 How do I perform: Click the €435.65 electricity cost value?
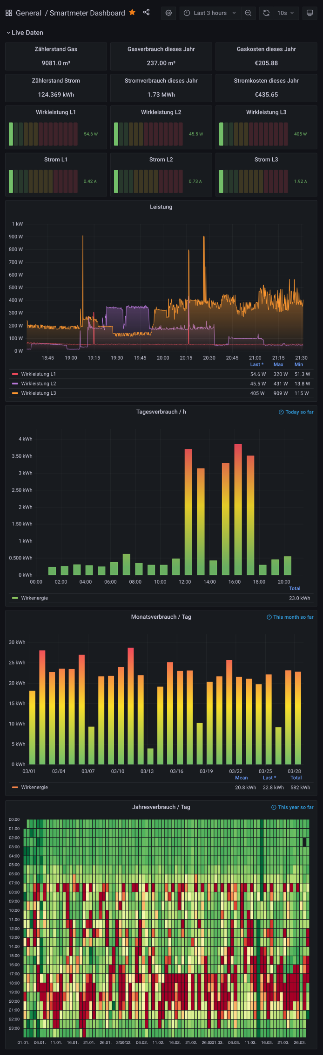[x=266, y=95]
